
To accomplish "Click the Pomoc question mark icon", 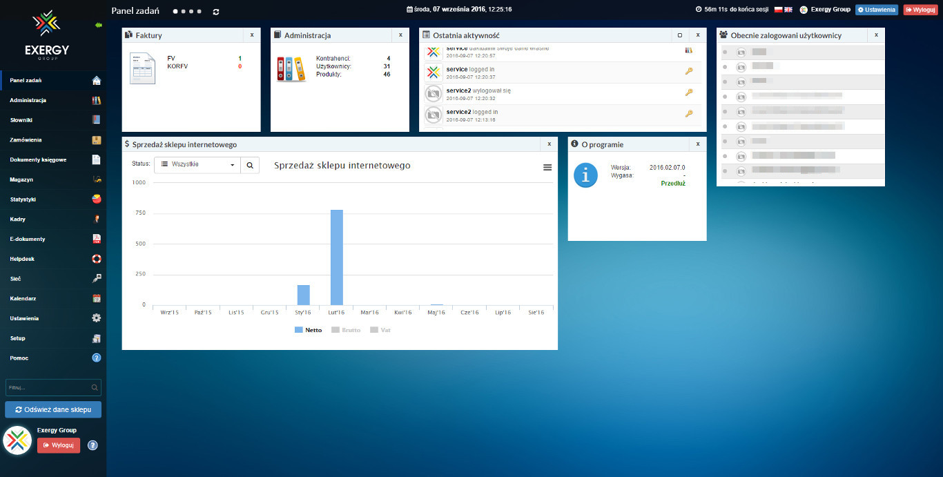I will pyautogui.click(x=97, y=358).
